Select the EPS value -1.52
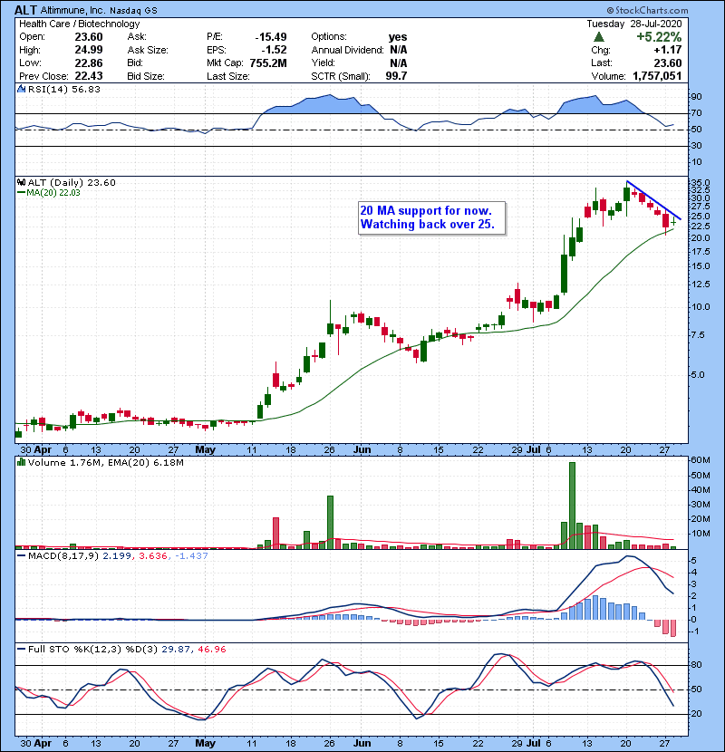The image size is (725, 752). (274, 50)
